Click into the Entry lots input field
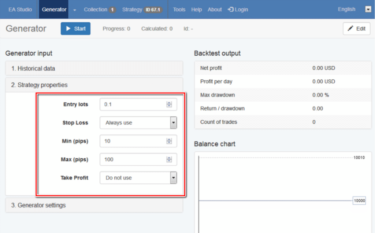 tap(133, 105)
